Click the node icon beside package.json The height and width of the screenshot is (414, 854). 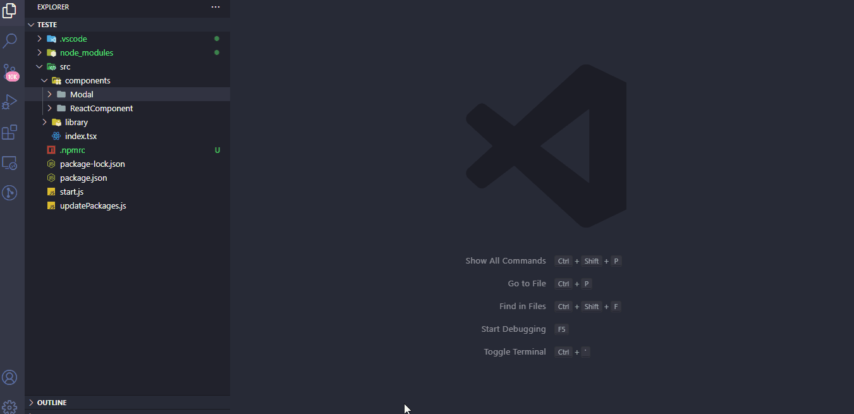coord(52,178)
